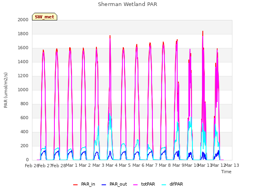
Task: Click the Mar 4 peak near 1780
Action: click(x=110, y=36)
